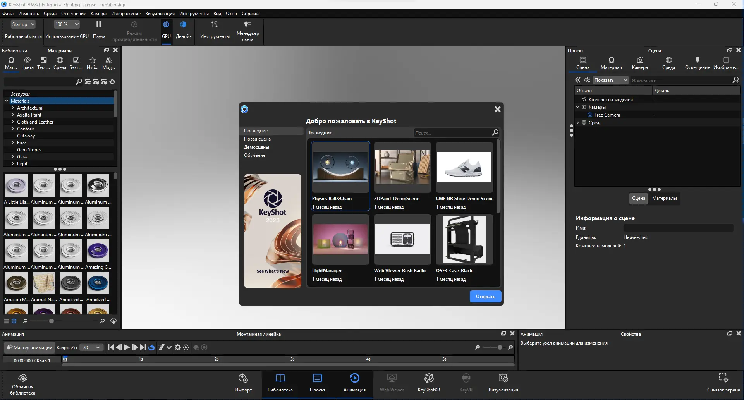The image size is (744, 400).
Task: Open the Startup workspace dropdown
Action: (x=23, y=24)
